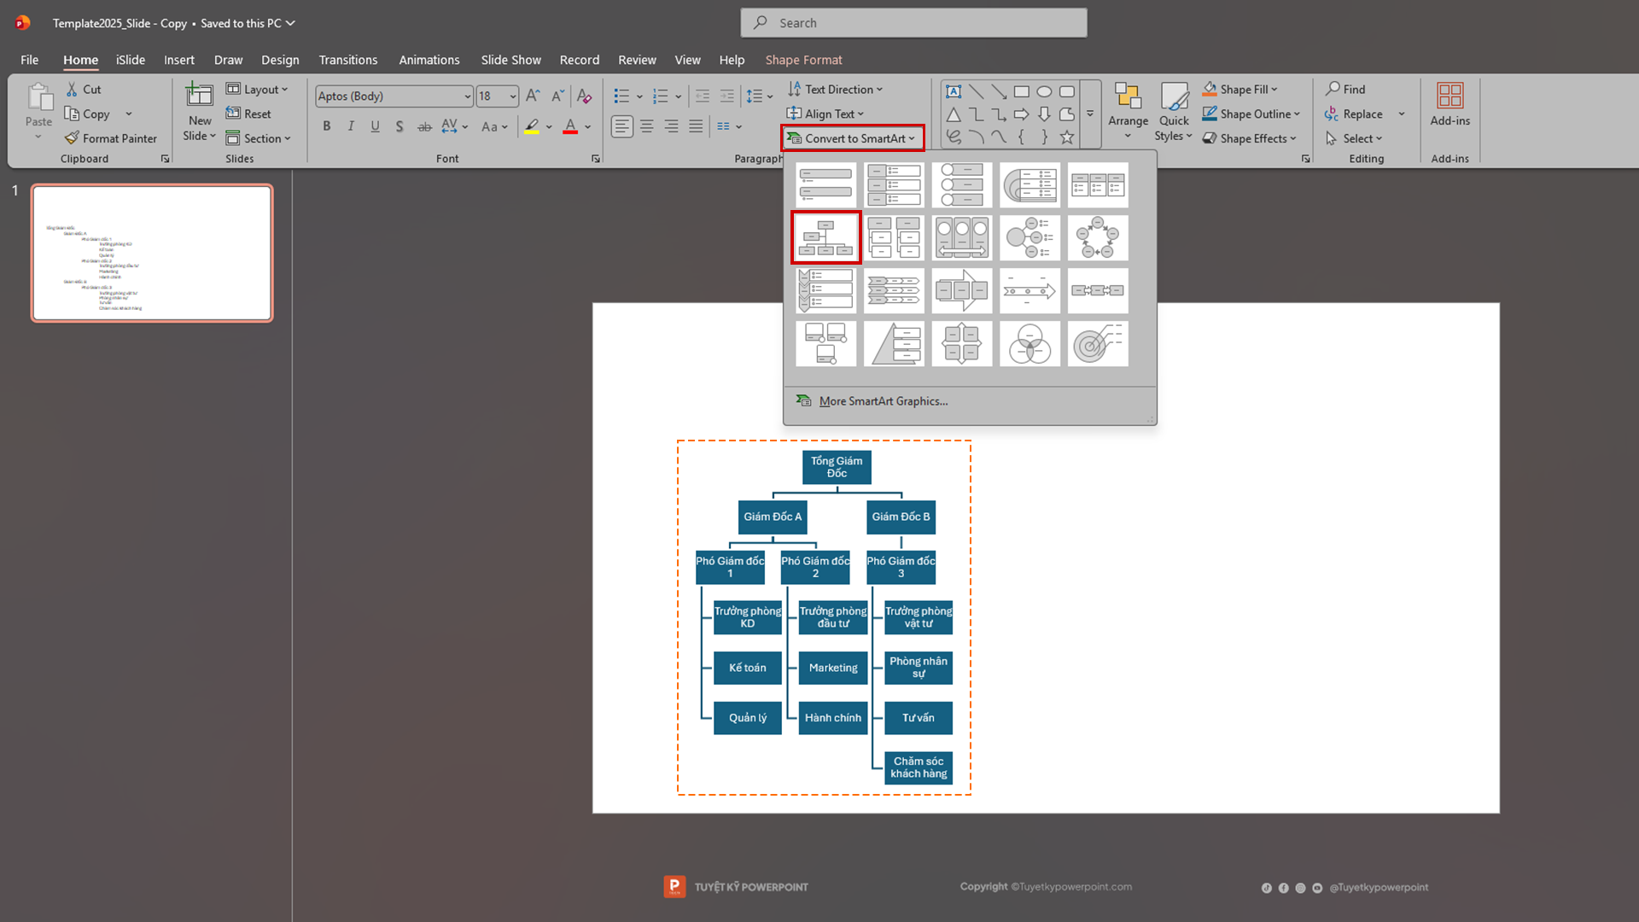1639x922 pixels.
Task: Click the Replace button
Action: [x=1354, y=114]
